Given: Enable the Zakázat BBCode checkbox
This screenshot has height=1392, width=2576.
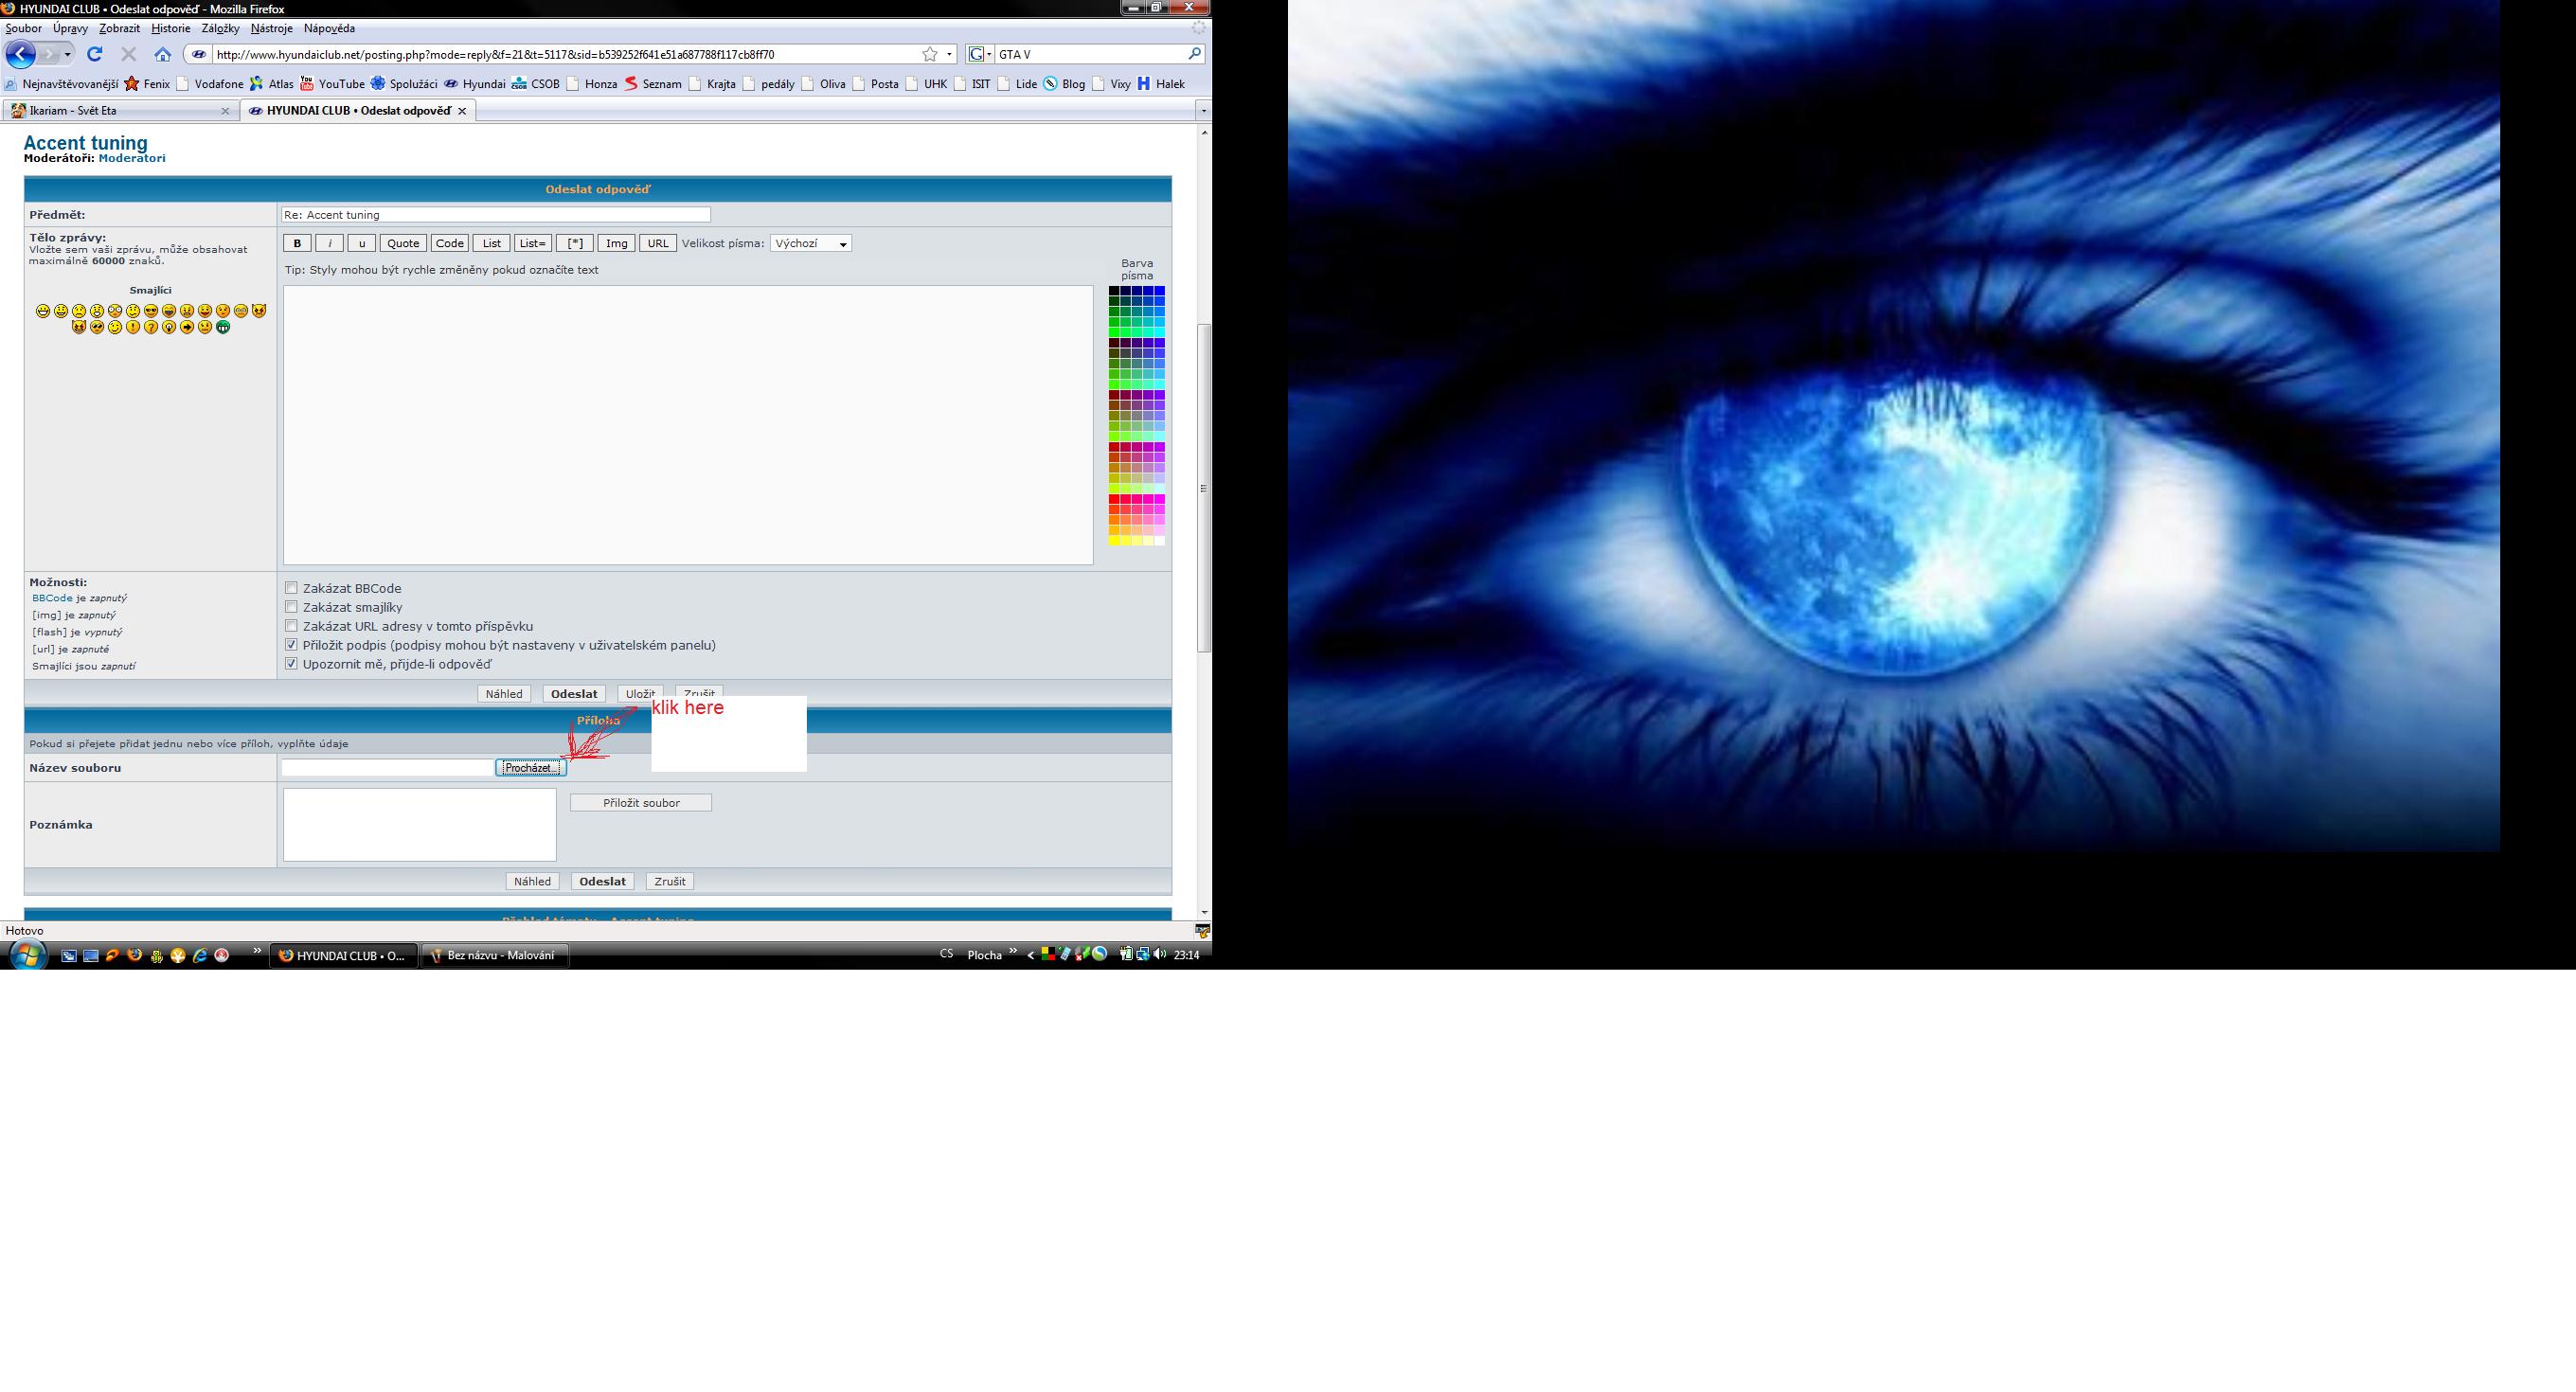Looking at the screenshot, I should tap(291, 588).
